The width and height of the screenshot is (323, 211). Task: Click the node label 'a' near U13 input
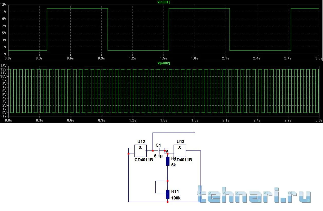[167, 151]
